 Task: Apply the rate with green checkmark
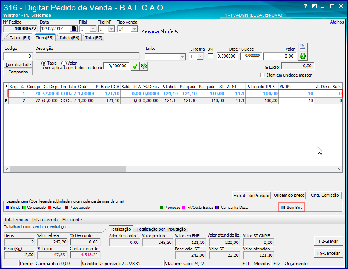click(x=135, y=66)
